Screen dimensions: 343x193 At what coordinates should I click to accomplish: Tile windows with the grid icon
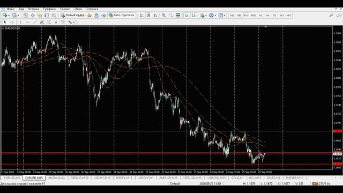coord(178,16)
